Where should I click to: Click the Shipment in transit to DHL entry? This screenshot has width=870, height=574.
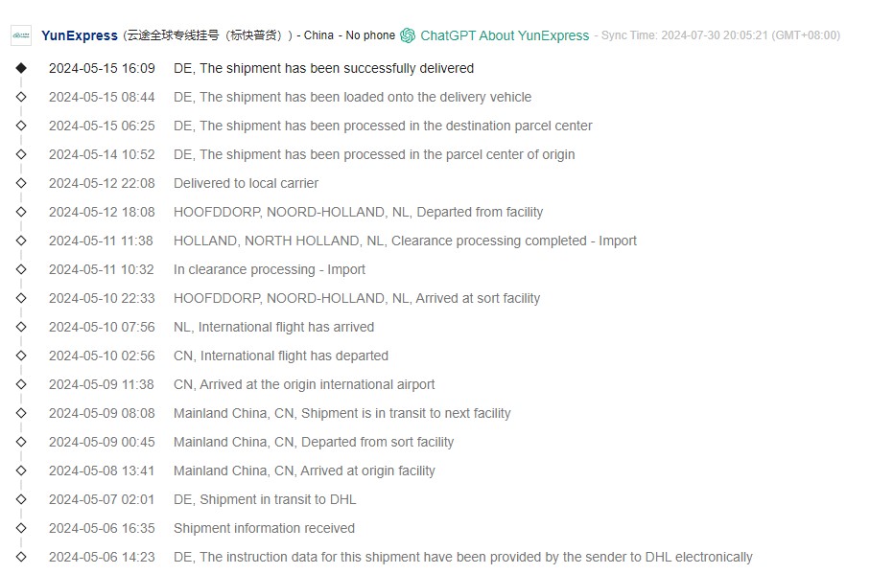click(x=265, y=499)
